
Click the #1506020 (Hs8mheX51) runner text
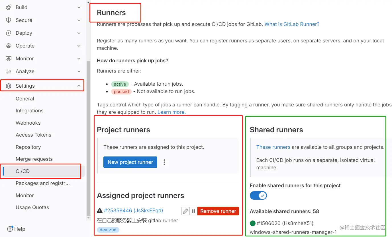tap(285, 223)
